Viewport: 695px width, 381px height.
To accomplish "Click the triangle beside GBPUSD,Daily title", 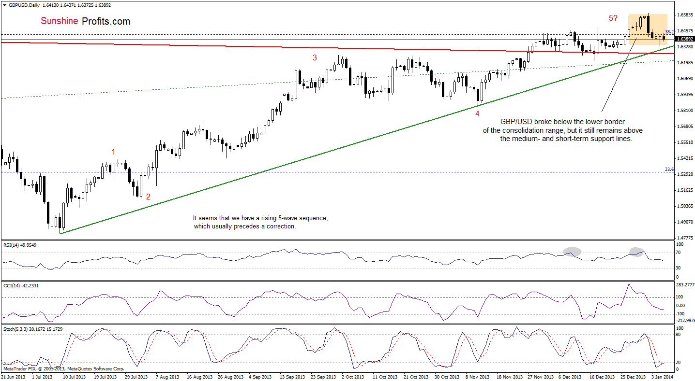I will click(x=4, y=5).
